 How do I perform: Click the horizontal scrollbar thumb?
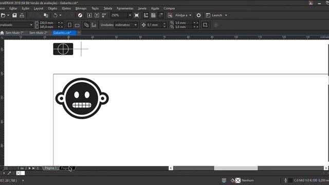point(235,168)
